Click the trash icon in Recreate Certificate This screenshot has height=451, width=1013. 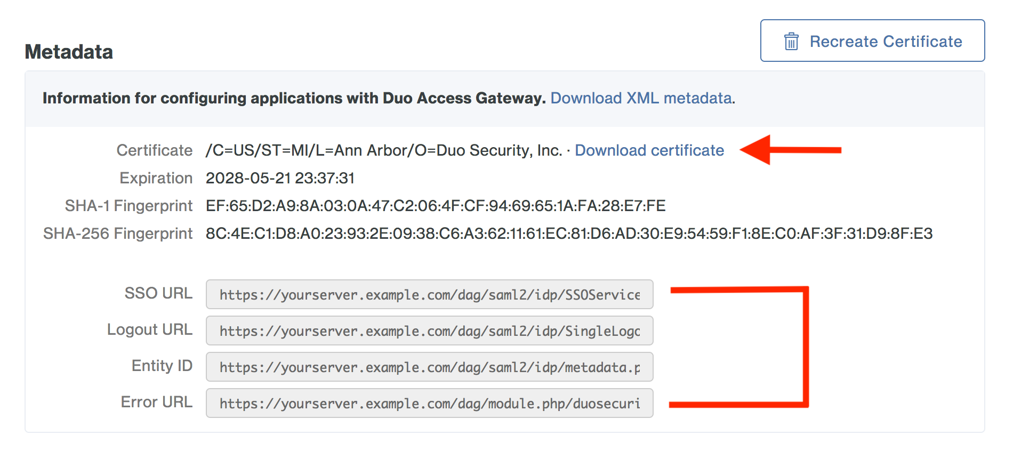tap(791, 41)
